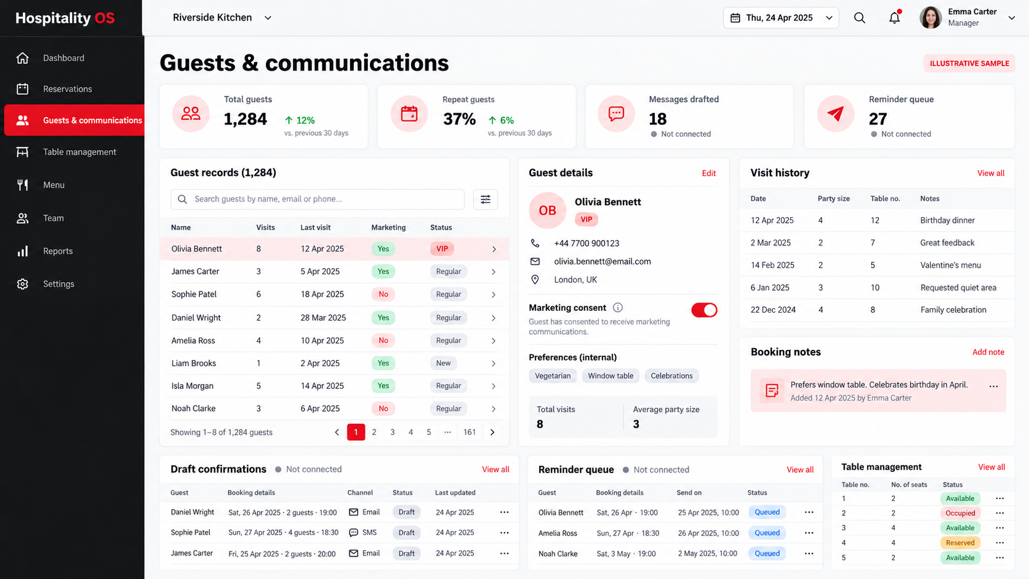Open the three-dot menu on the booking note
This screenshot has height=579, width=1029.
pyautogui.click(x=993, y=386)
